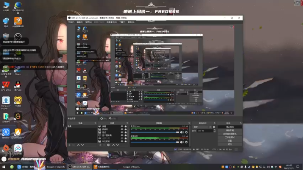Remove selected source with minus icon
The height and width of the screenshot is (170, 303).
click(x=104, y=145)
